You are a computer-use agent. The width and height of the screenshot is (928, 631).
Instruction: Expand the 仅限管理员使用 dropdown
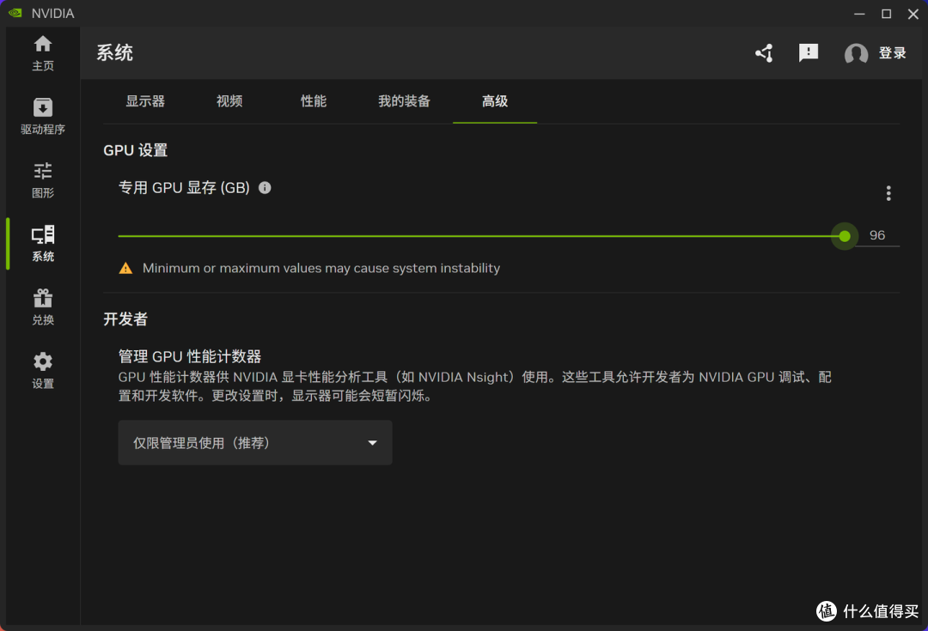tap(255, 442)
